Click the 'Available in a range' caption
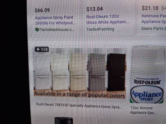Image resolution: width=166 pixels, height=124 pixels. (x=79, y=95)
